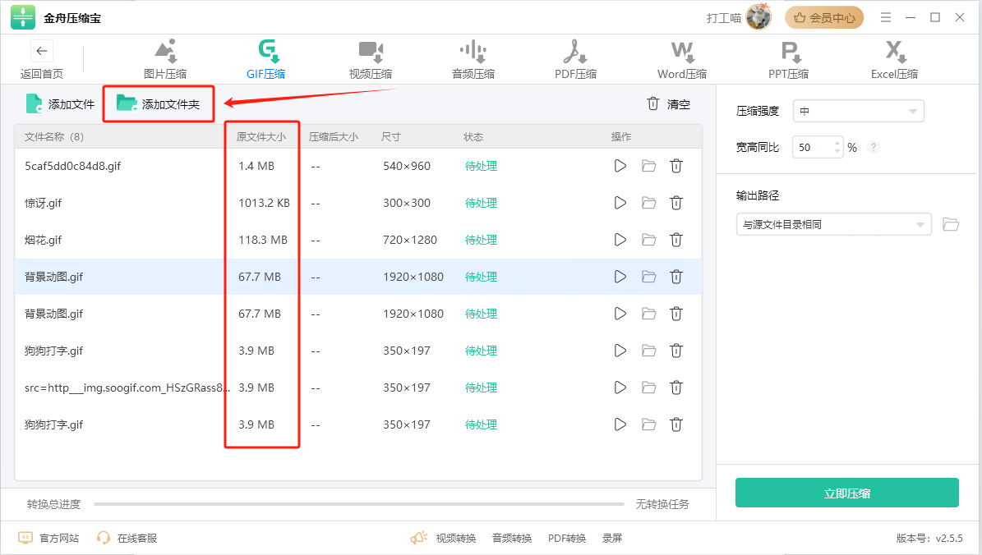Open the output folder for 惊讶.gif

click(648, 203)
